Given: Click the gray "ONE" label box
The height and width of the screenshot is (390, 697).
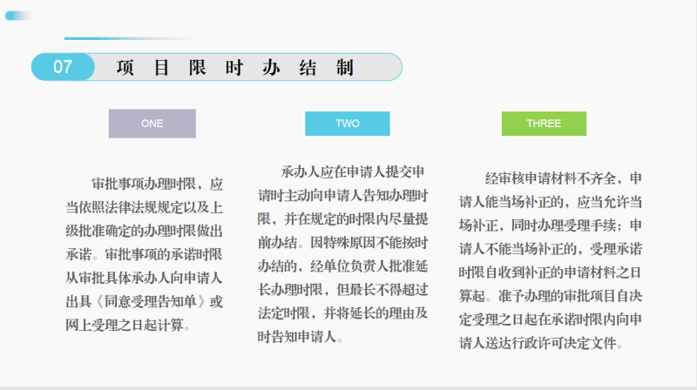Looking at the screenshot, I should click(152, 124).
